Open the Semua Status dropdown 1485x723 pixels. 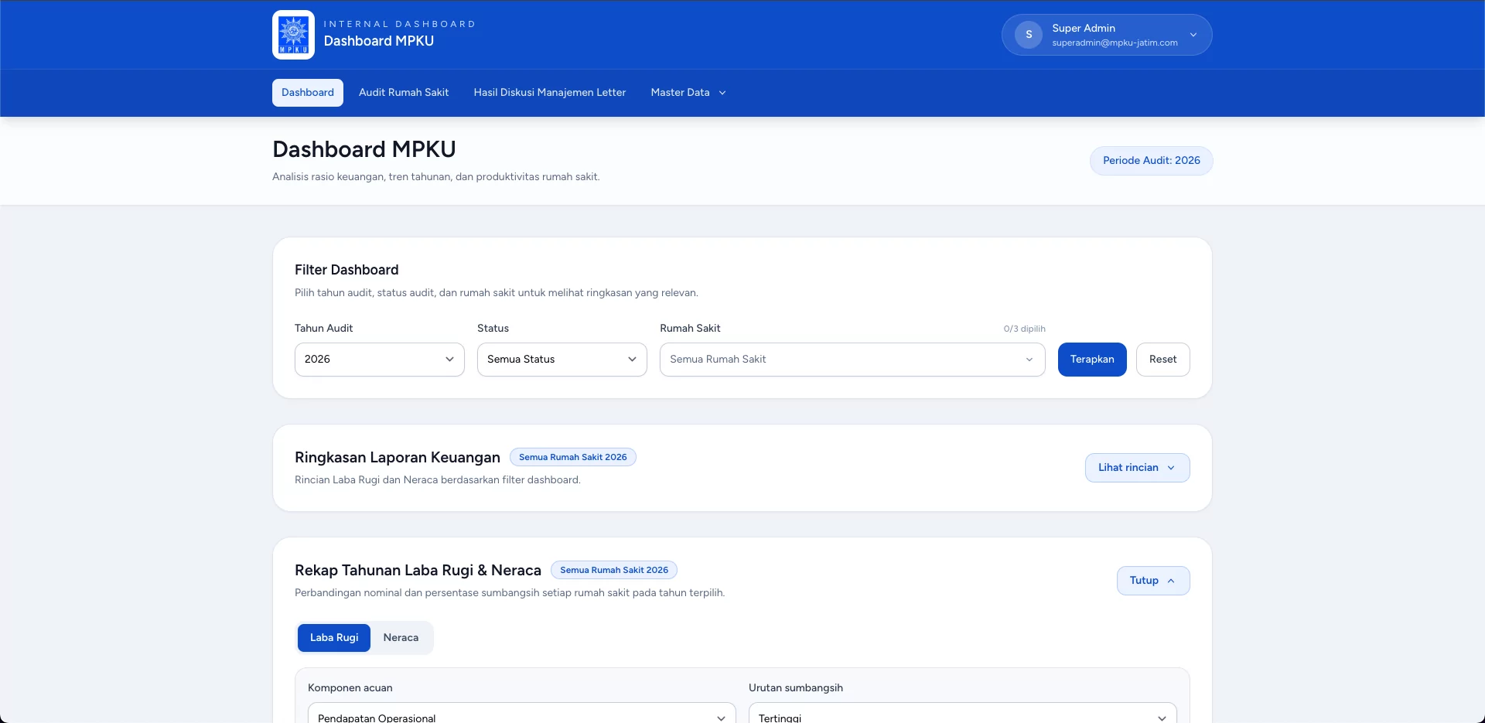pos(562,360)
